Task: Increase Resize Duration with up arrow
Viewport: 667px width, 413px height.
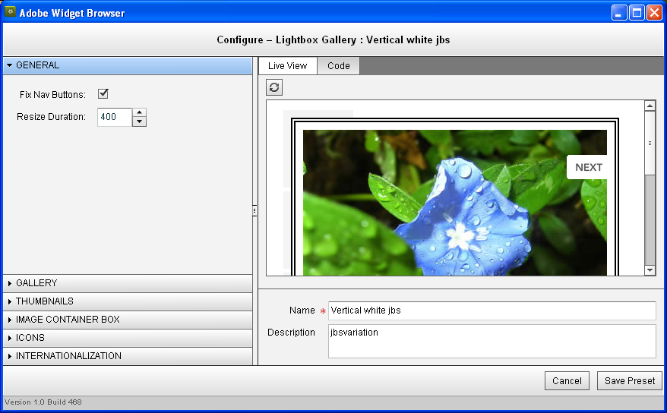Action: point(139,113)
